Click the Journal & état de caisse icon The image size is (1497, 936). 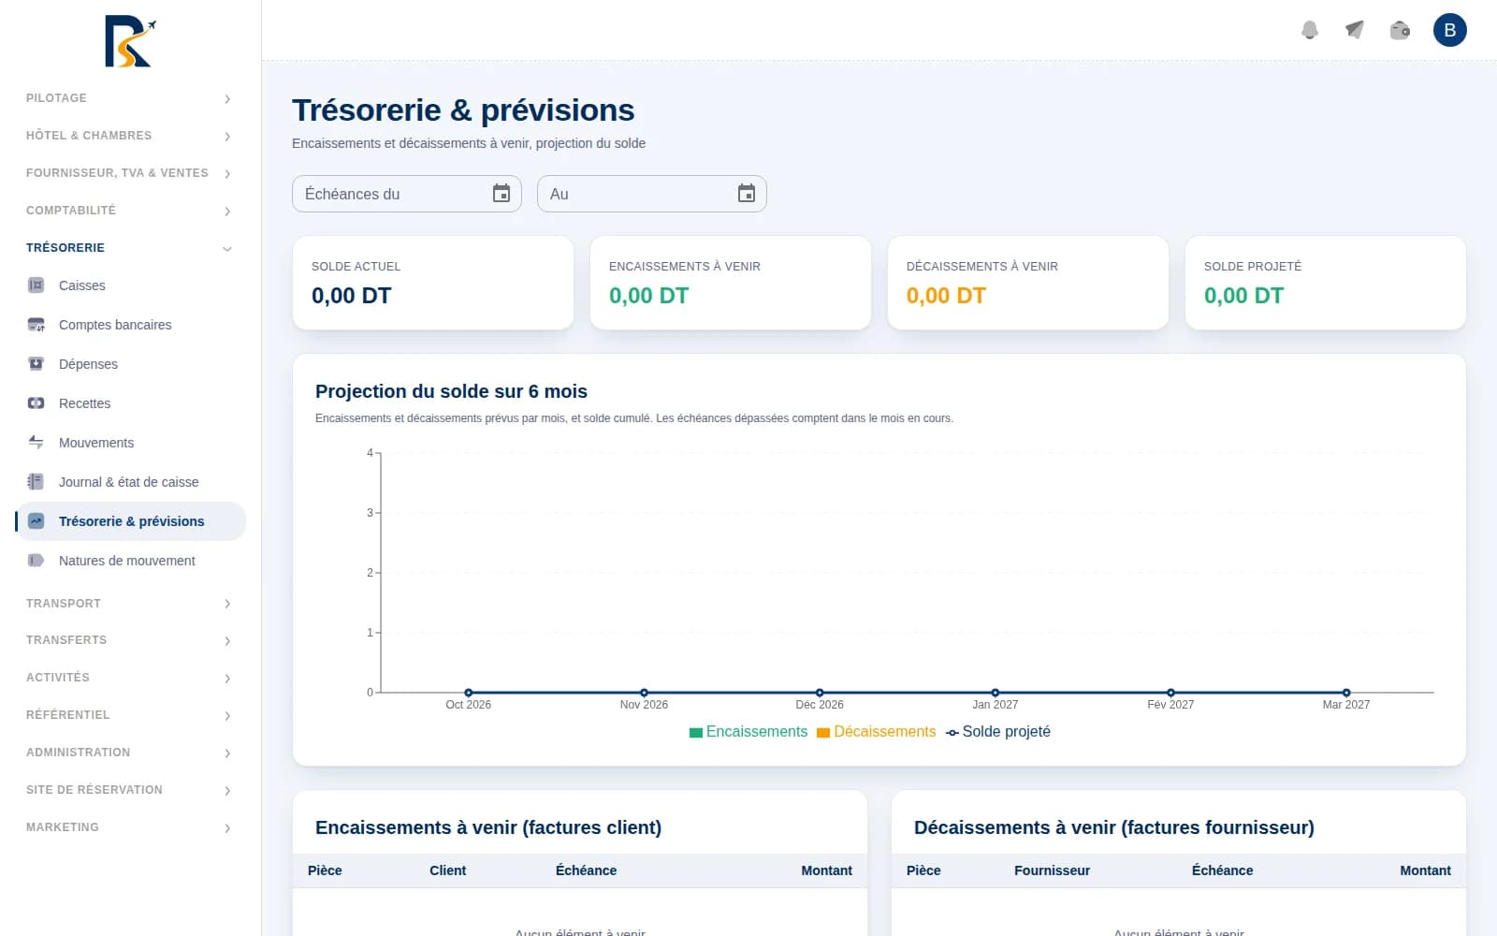click(x=36, y=482)
